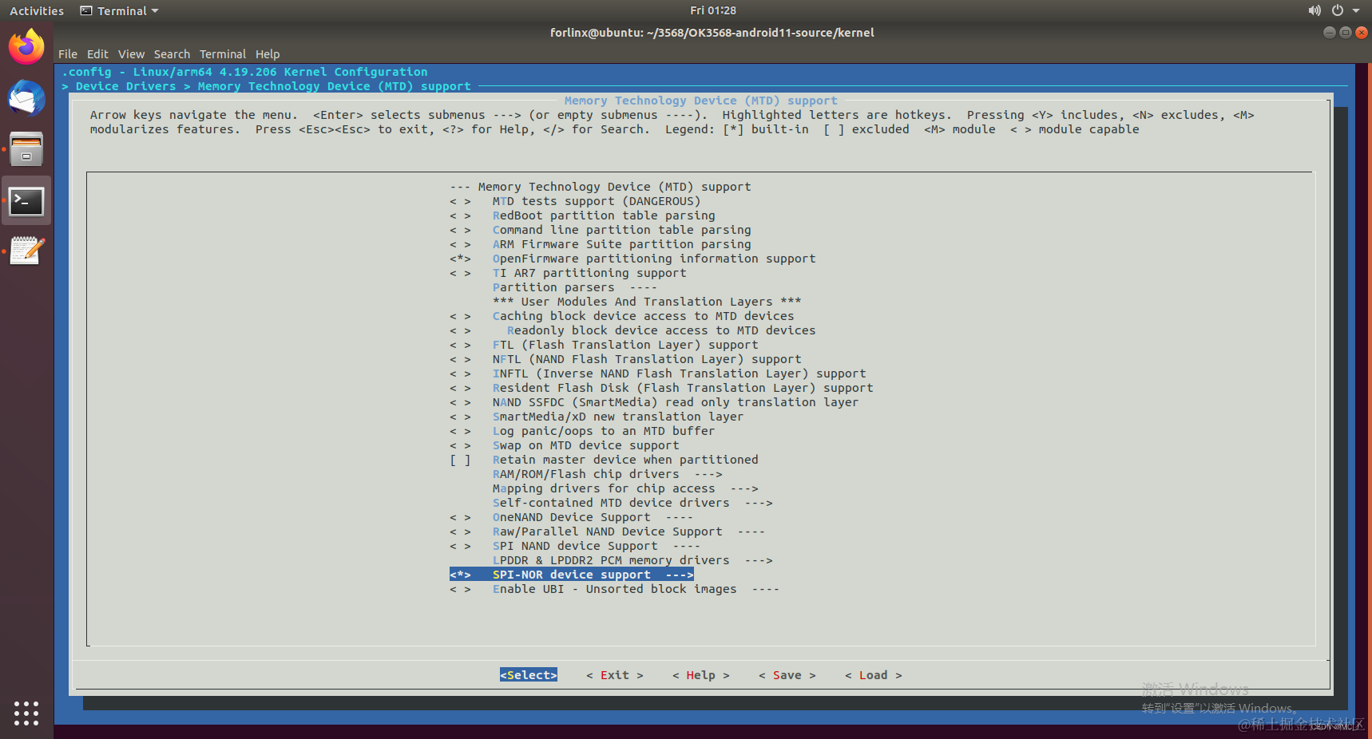Select INFTL (Inverse NAND Flash) support row
Image resolution: width=1372 pixels, height=739 pixels.
657,373
